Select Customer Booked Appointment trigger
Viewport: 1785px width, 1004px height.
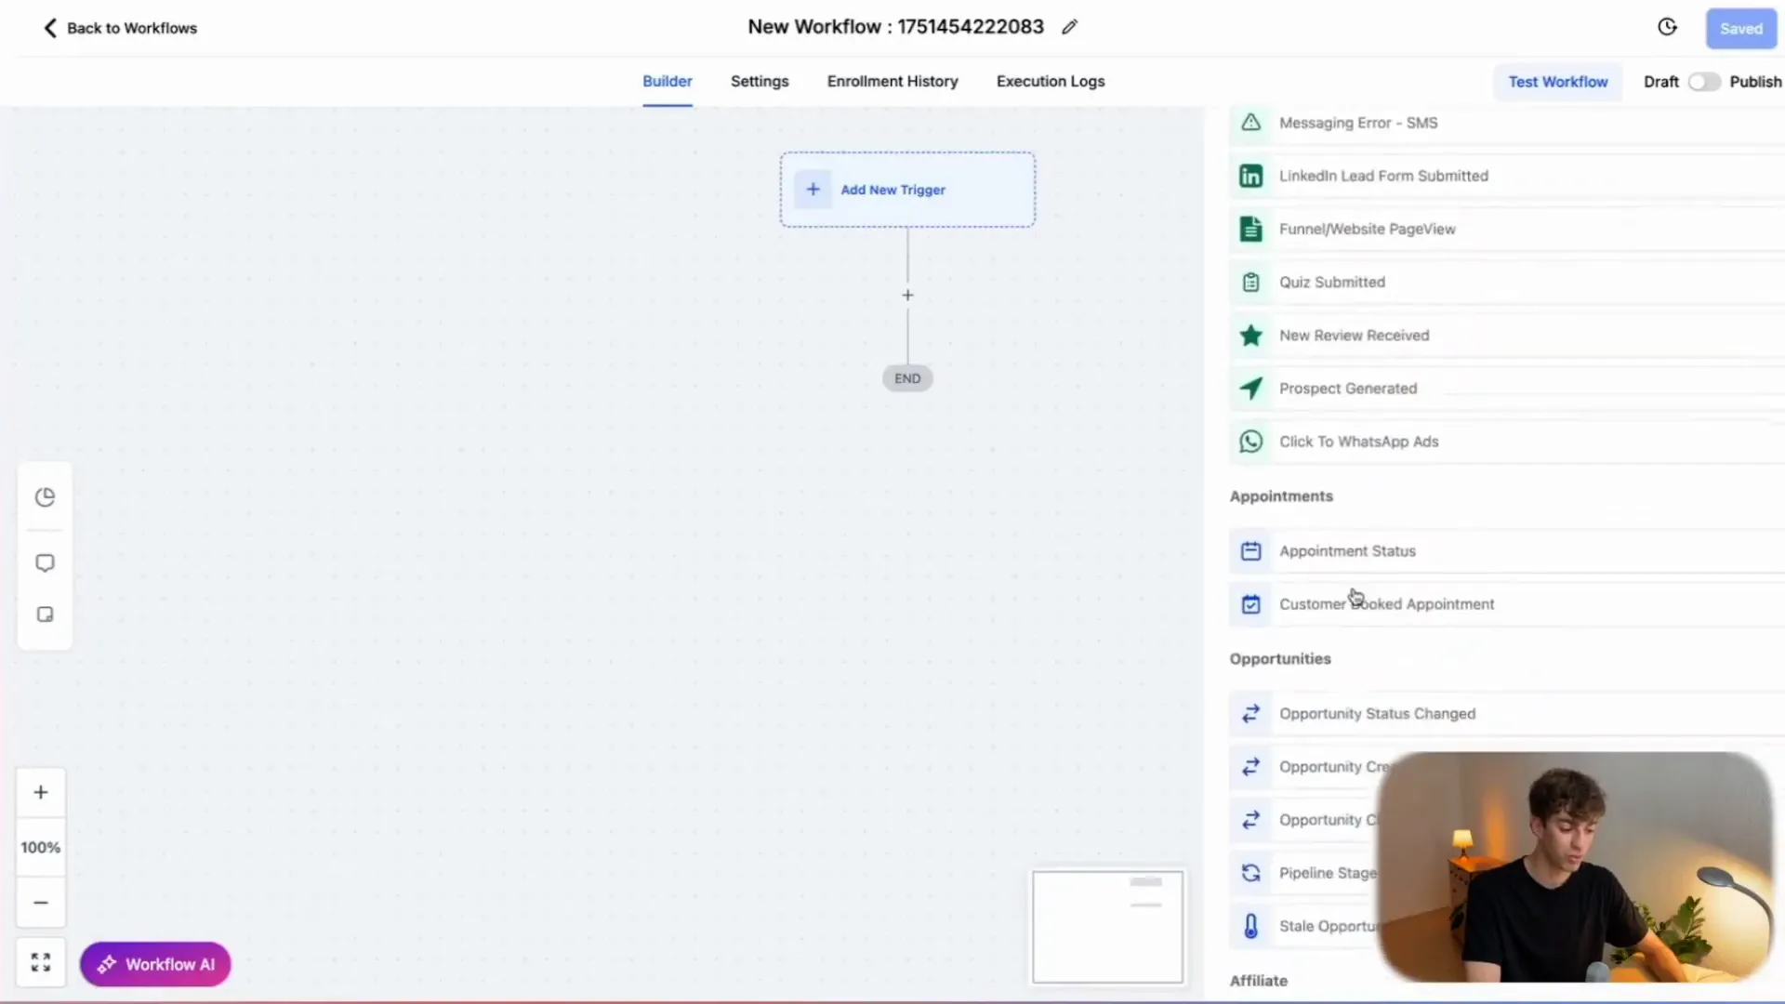(1507, 604)
